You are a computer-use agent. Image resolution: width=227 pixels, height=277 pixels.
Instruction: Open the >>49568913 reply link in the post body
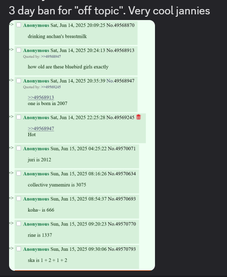point(41,97)
